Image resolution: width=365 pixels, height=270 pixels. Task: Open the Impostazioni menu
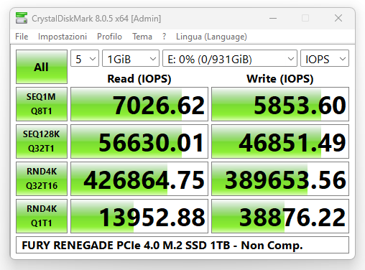point(63,37)
